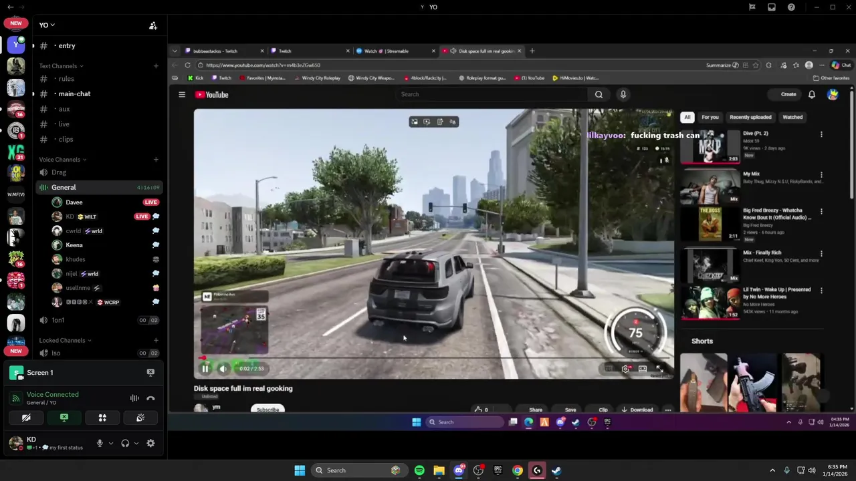Collapse the Locked Channels category
The height and width of the screenshot is (481, 856).
[65, 341]
